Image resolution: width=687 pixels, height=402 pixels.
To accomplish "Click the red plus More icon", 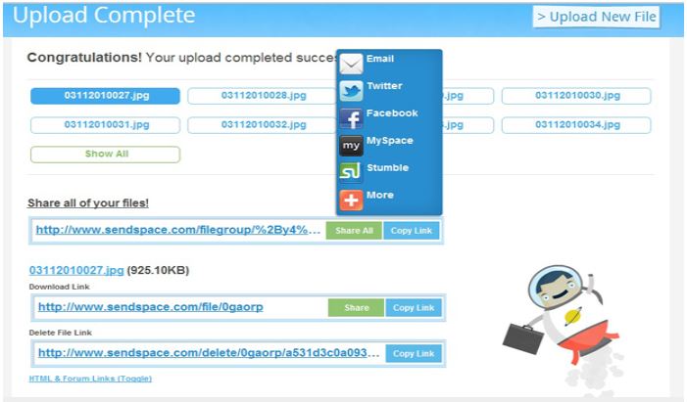I will click(351, 200).
